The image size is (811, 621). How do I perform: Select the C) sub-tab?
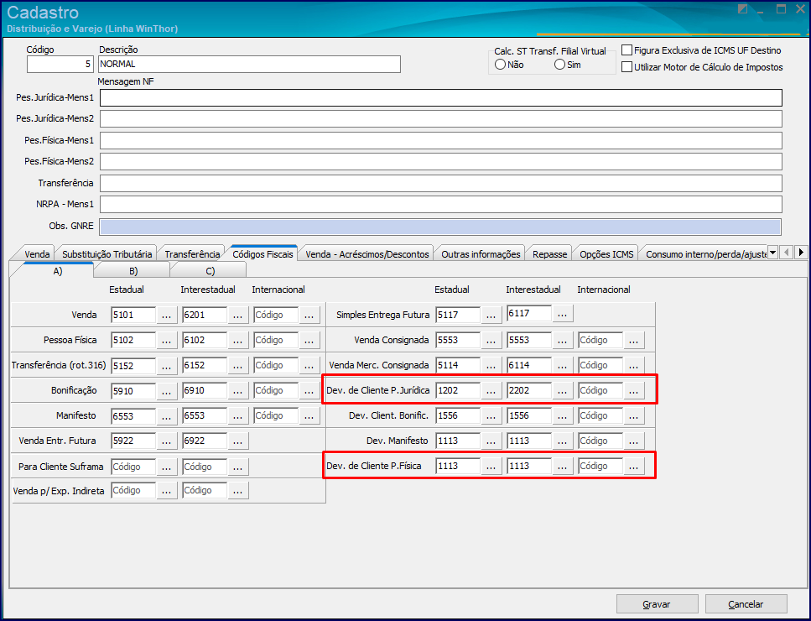click(210, 271)
